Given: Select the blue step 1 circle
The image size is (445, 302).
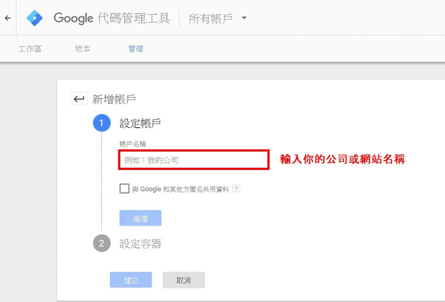Looking at the screenshot, I should (102, 123).
